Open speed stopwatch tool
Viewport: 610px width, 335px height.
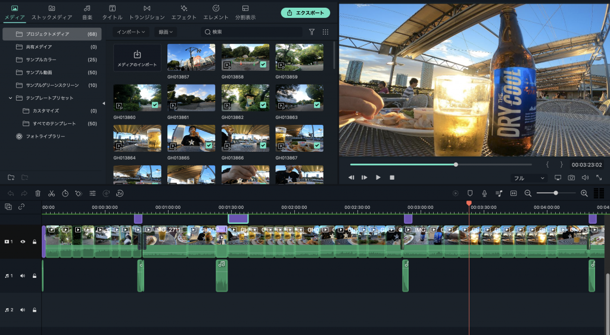[x=66, y=193]
